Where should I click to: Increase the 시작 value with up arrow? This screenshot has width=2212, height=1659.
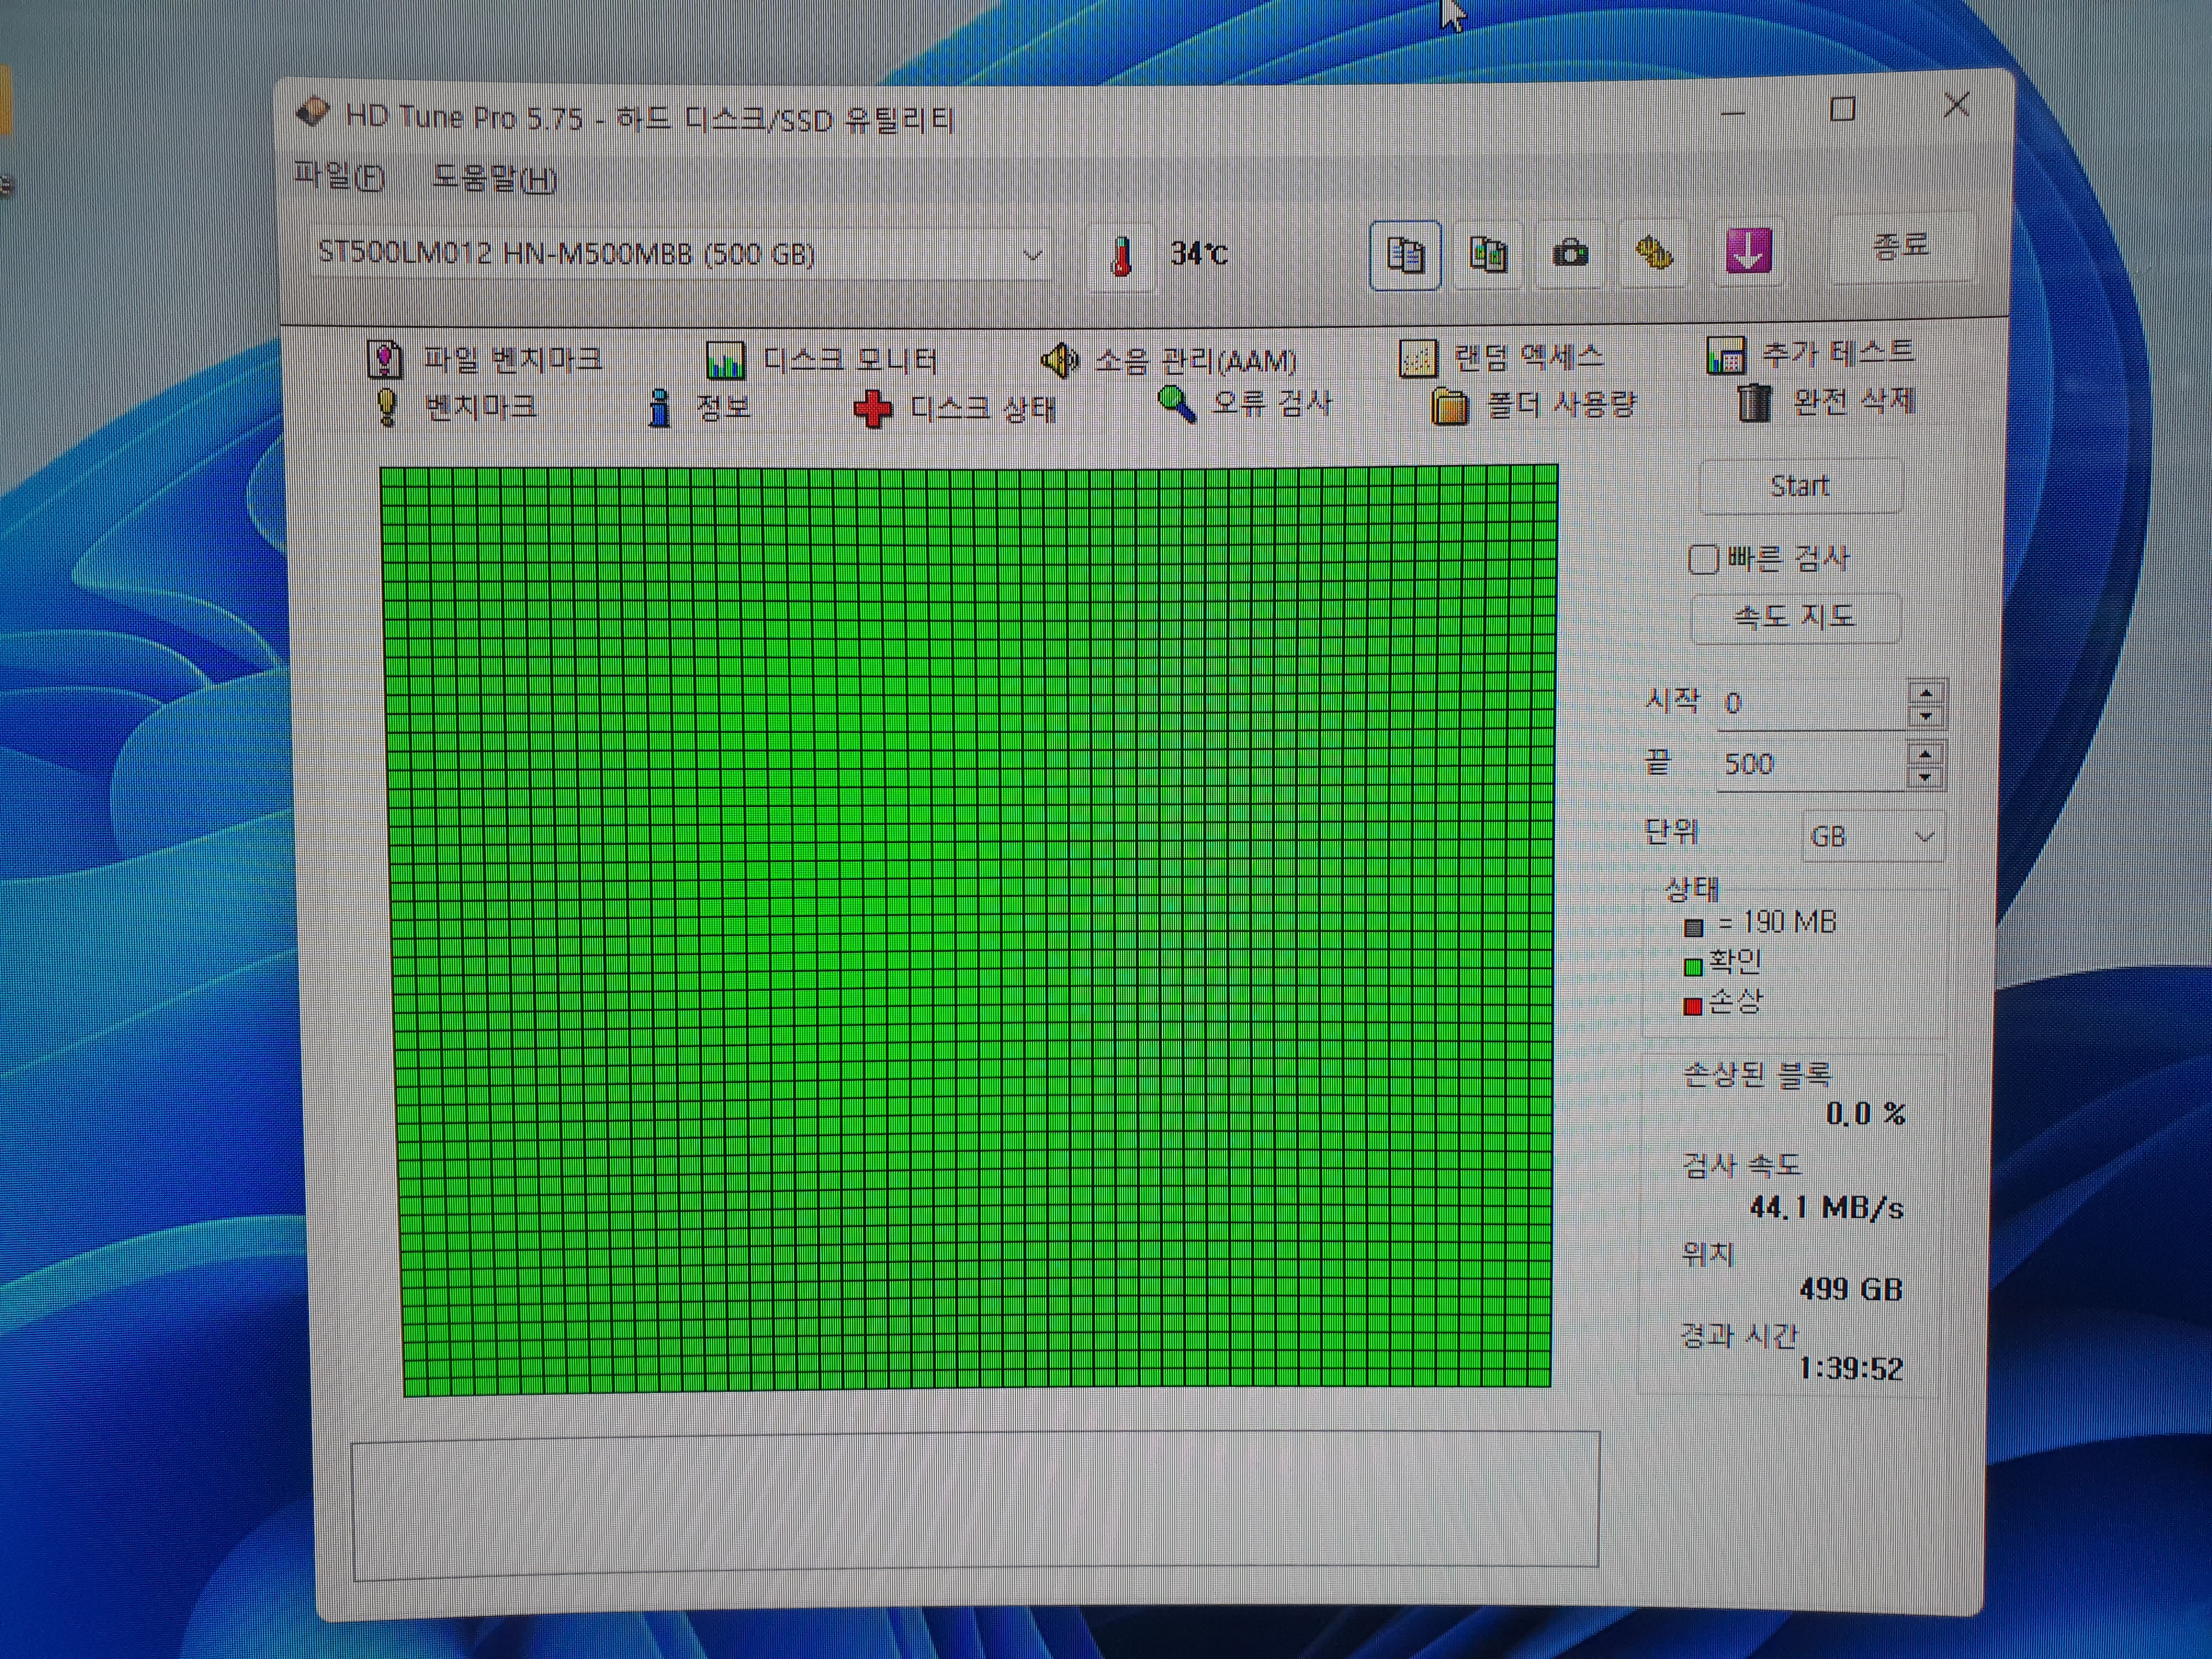(1926, 692)
